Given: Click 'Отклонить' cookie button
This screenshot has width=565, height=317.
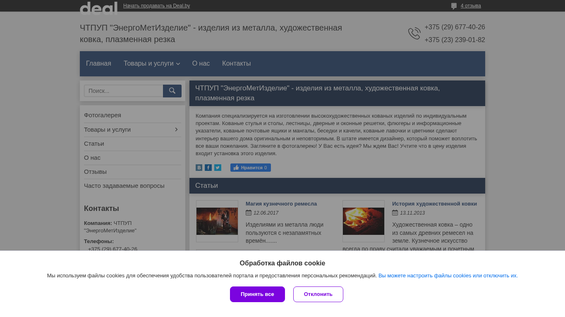Looking at the screenshot, I should 318,294.
